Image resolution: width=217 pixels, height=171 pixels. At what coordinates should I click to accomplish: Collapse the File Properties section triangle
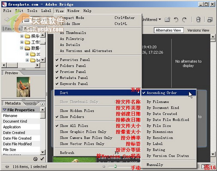point(5,110)
